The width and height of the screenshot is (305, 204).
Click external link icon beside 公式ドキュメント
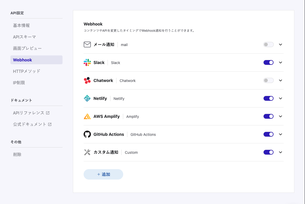(x=50, y=124)
